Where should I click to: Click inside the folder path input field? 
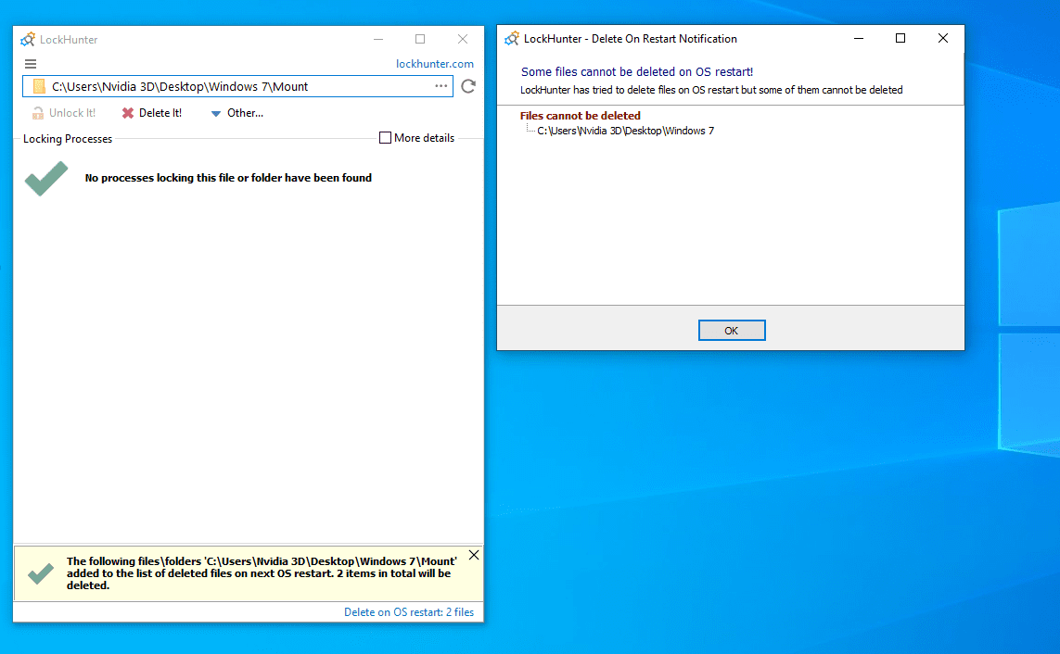click(236, 86)
